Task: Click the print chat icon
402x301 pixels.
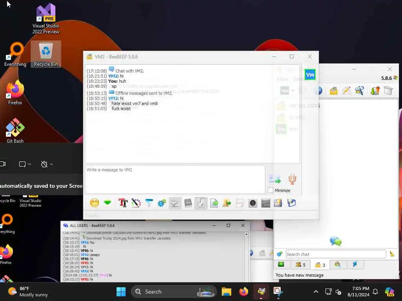Action: (278, 203)
